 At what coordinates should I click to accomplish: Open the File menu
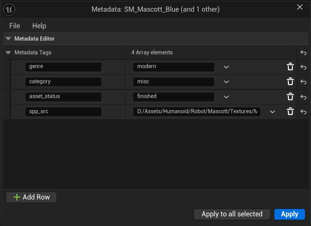tap(14, 25)
